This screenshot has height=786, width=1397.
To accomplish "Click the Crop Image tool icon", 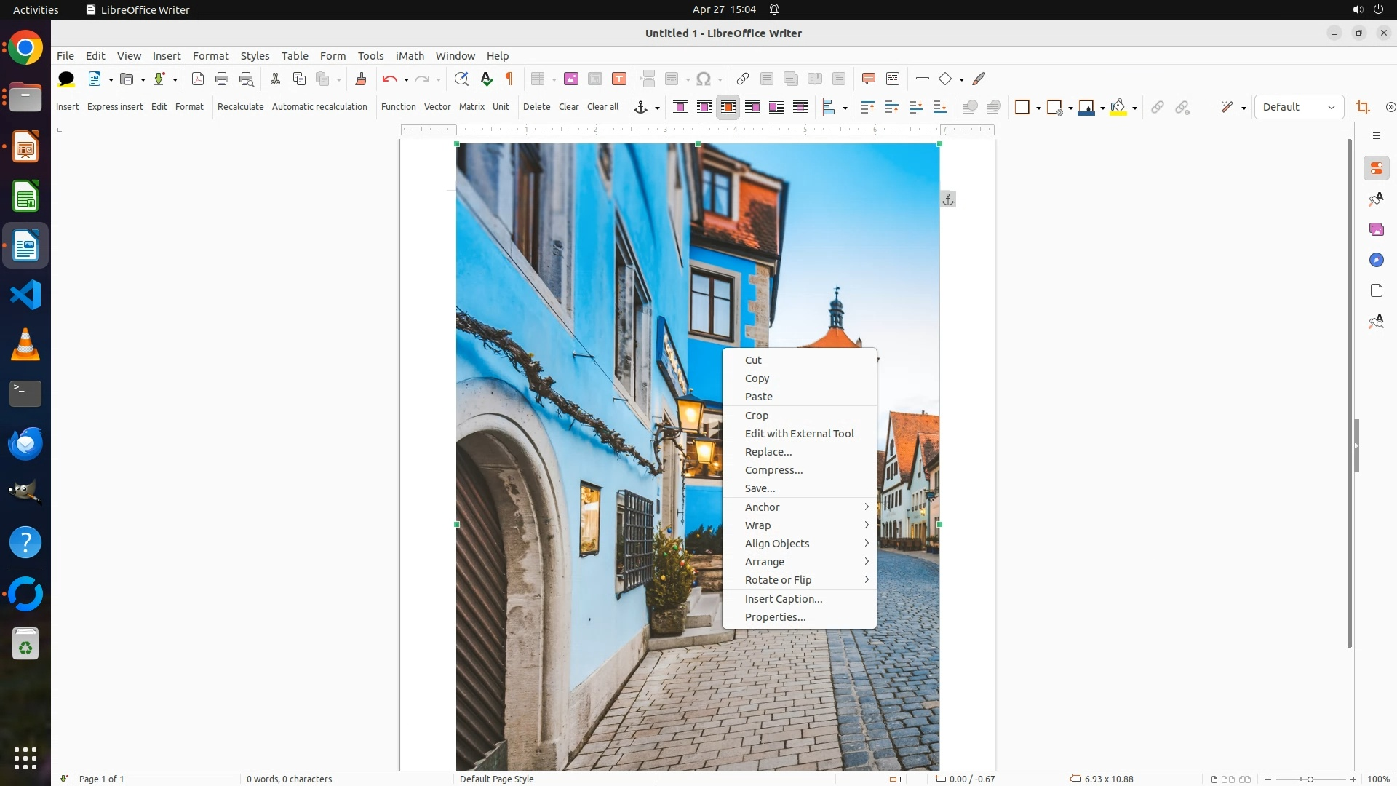I will pos(1363,107).
